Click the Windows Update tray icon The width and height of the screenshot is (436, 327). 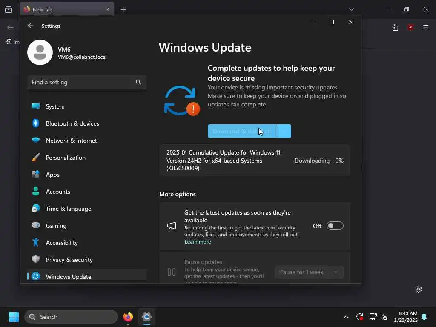tap(359, 317)
